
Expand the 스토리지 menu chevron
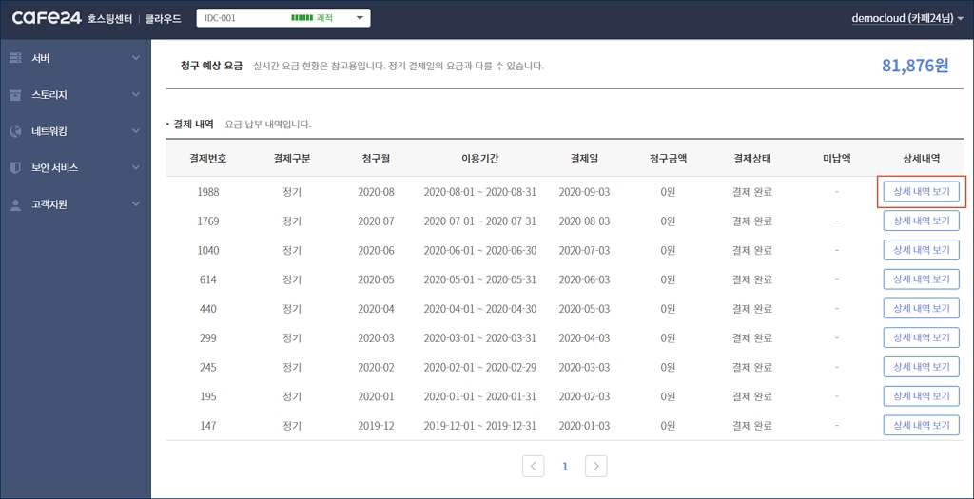coord(136,95)
